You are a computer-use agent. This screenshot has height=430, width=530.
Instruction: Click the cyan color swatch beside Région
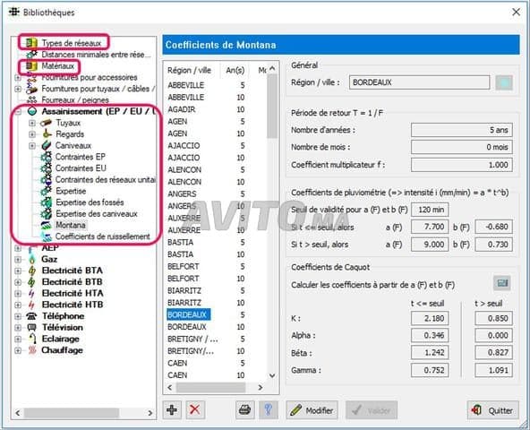coord(504,82)
